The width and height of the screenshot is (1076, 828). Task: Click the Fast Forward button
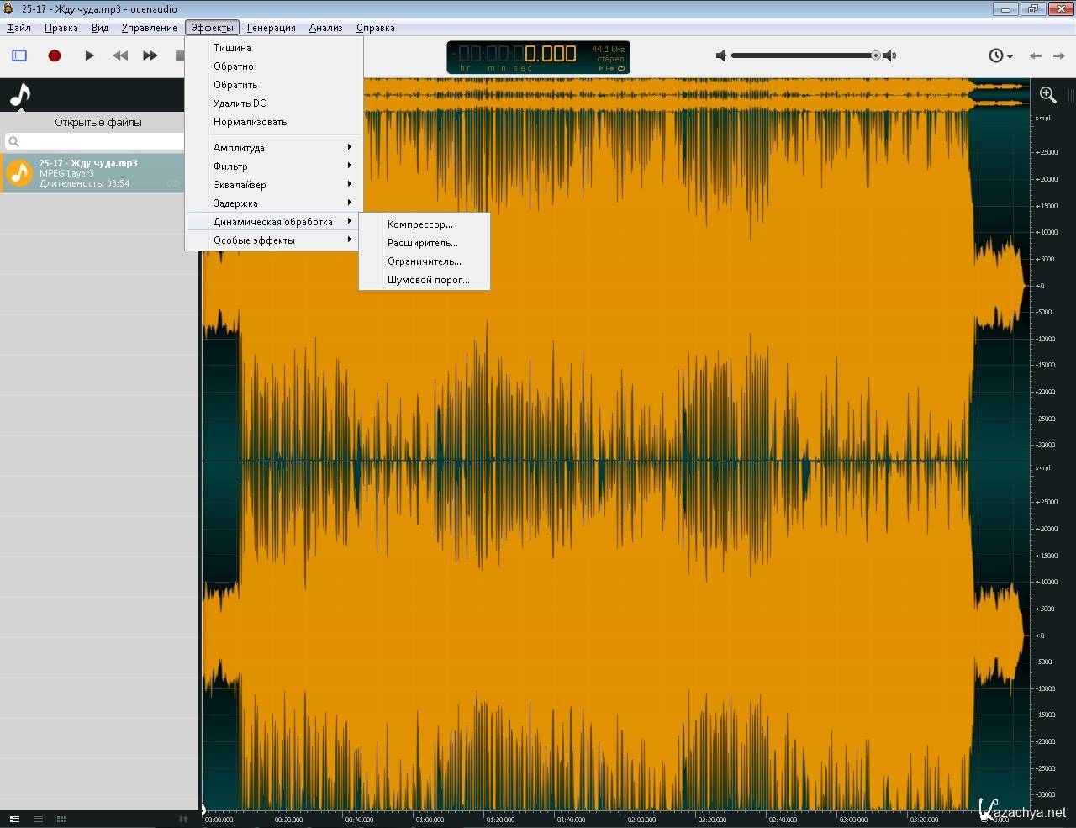pyautogui.click(x=150, y=55)
